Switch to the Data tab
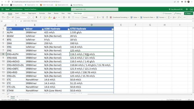The image size is (194, 109). click(49, 13)
